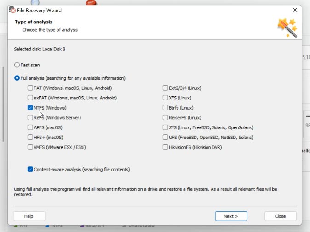Check the Btrfs (Linux) option
310x232 pixels.
pos(165,108)
